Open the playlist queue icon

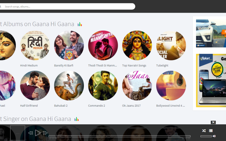click(x=211, y=131)
